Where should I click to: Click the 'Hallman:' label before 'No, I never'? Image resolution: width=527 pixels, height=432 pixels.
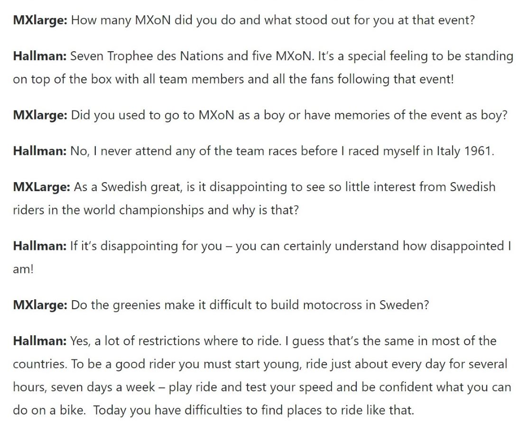(x=40, y=151)
